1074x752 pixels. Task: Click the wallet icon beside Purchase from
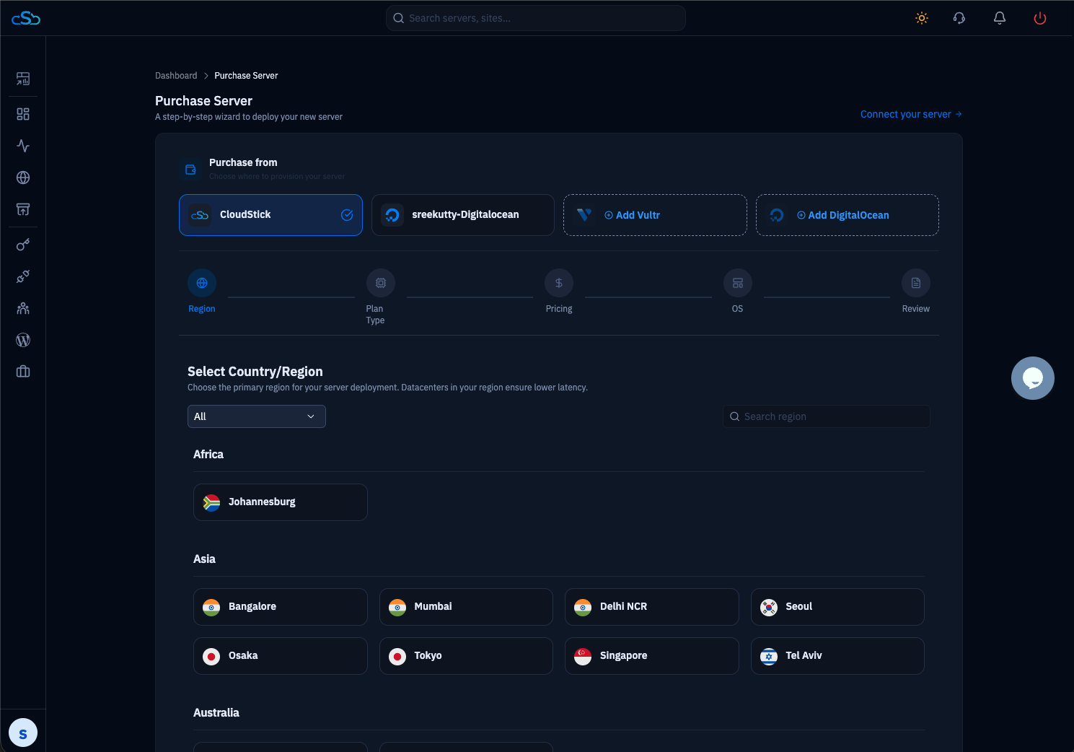(x=190, y=170)
